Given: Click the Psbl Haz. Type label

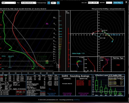Looking at the screenshot, I should click(x=118, y=58).
